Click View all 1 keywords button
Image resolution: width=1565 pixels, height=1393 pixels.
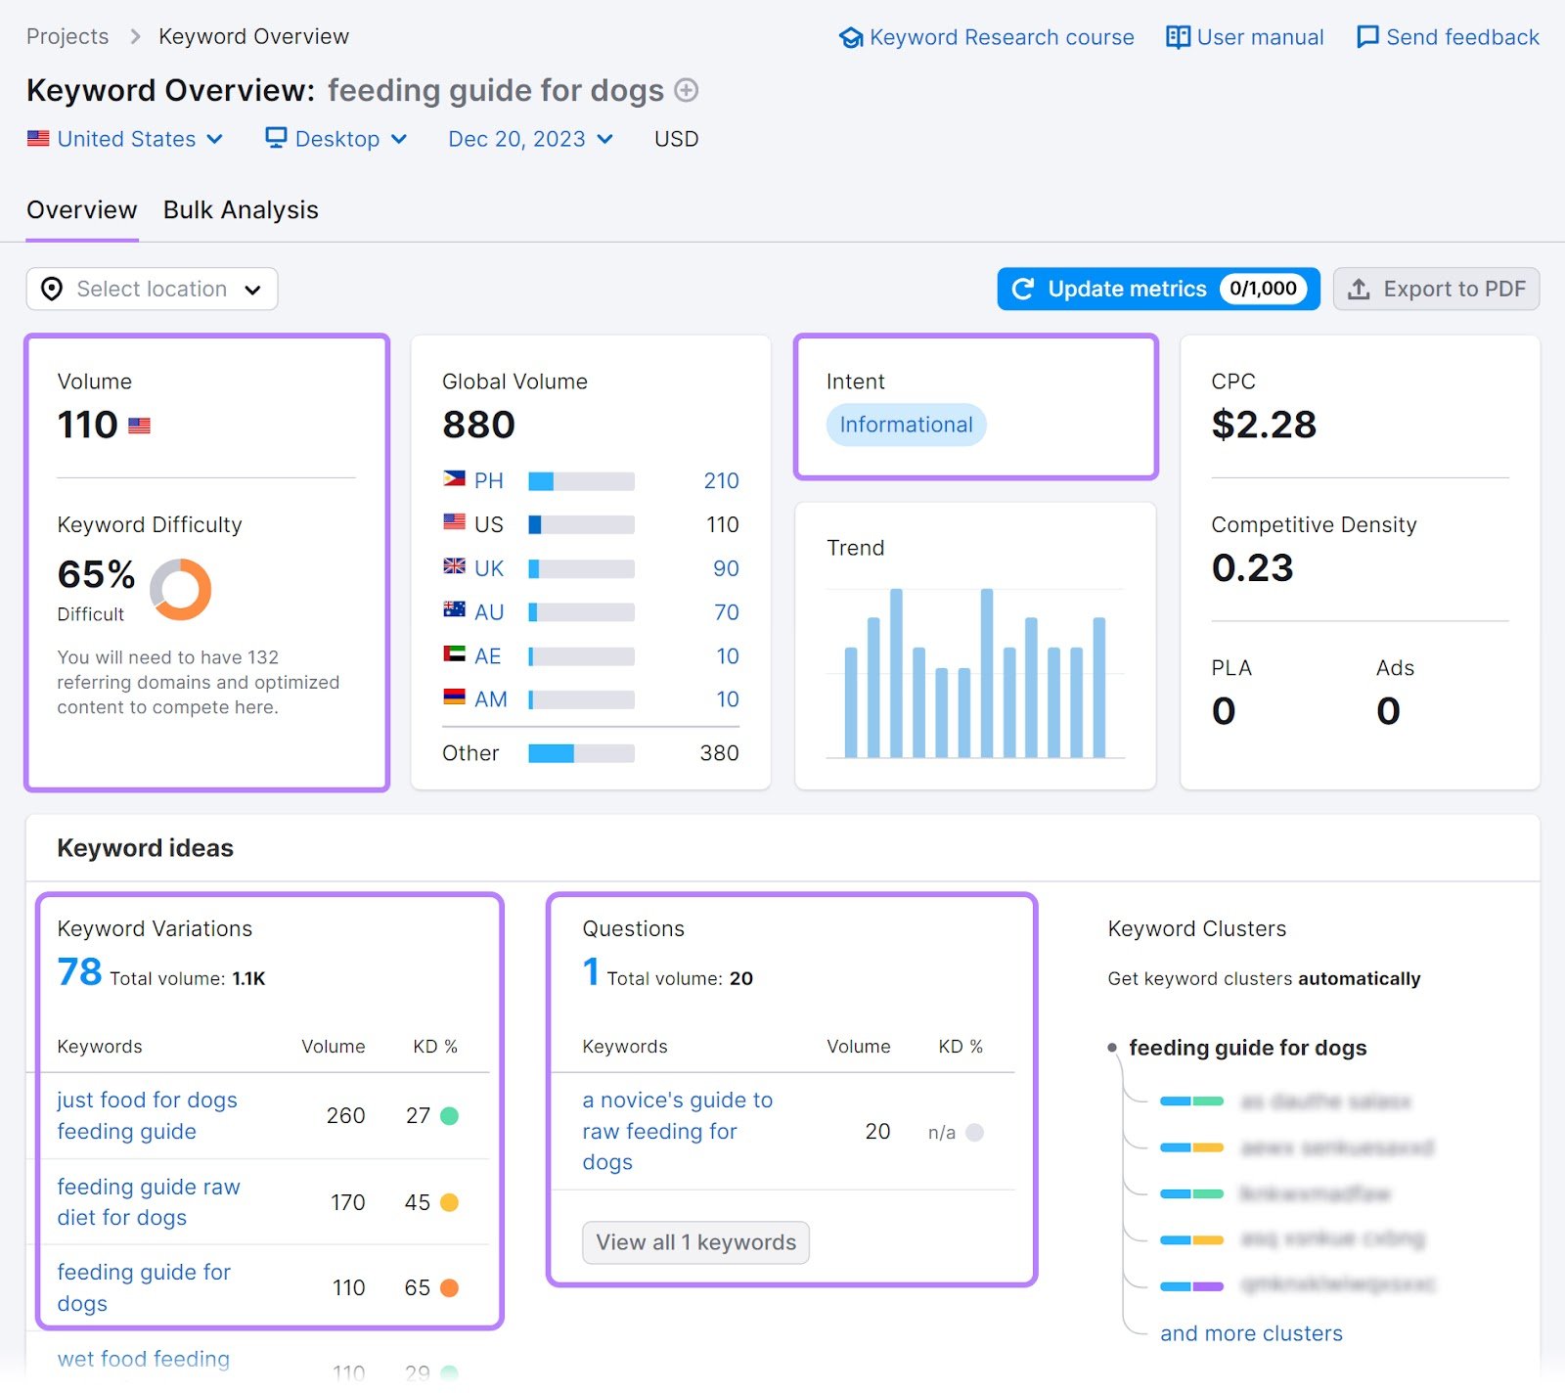pyautogui.click(x=695, y=1242)
